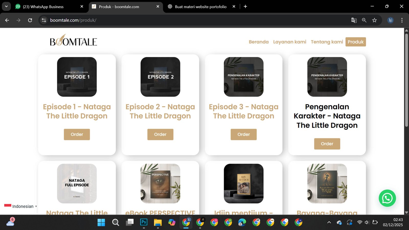Show hidden system tray icons

tap(329, 222)
